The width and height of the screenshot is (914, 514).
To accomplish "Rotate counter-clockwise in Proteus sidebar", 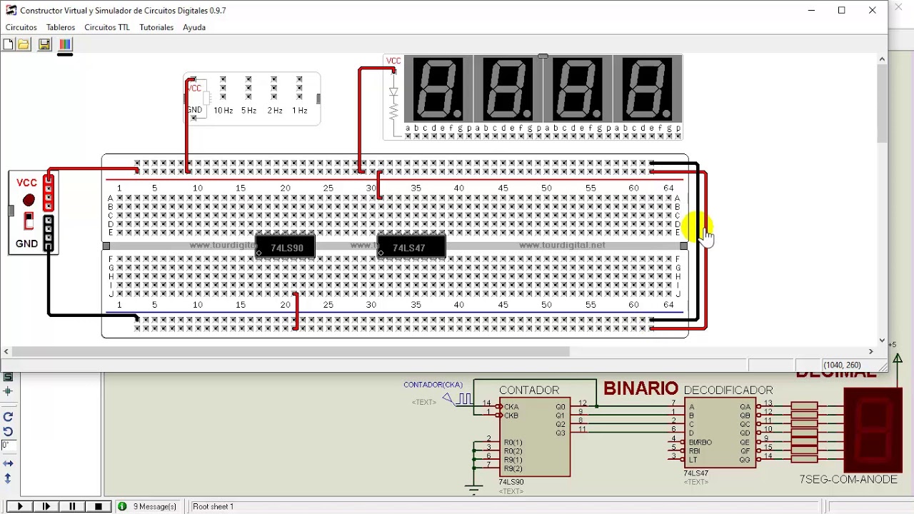I will [8, 431].
